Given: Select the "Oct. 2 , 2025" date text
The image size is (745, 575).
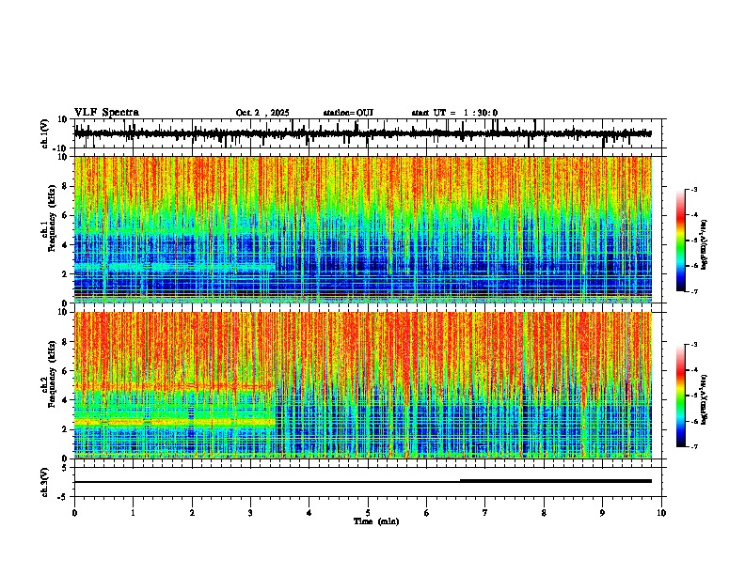Looking at the screenshot, I should 262,113.
